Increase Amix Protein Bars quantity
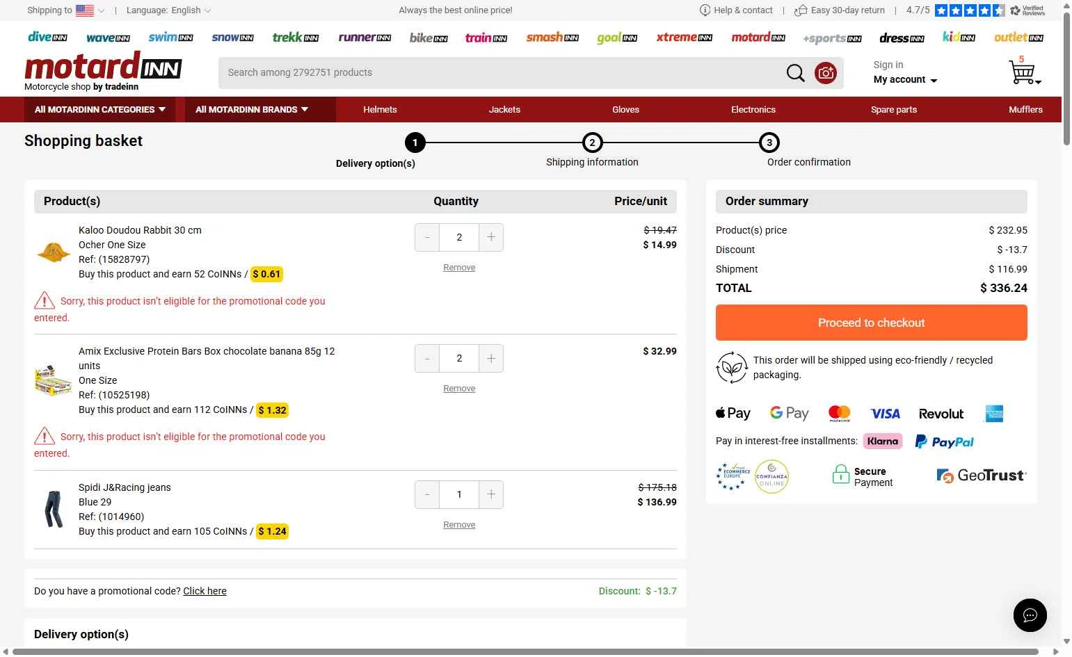Image resolution: width=1072 pixels, height=657 pixels. coord(491,358)
